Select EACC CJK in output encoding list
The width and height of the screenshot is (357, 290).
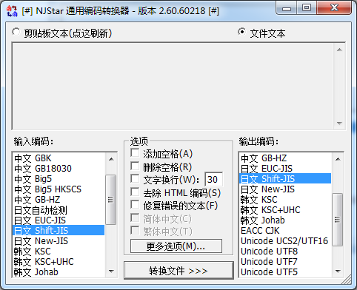(285, 230)
